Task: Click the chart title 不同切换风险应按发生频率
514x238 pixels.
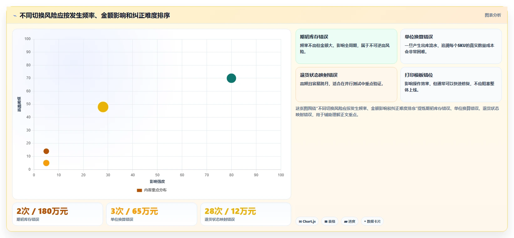Action: [95, 15]
